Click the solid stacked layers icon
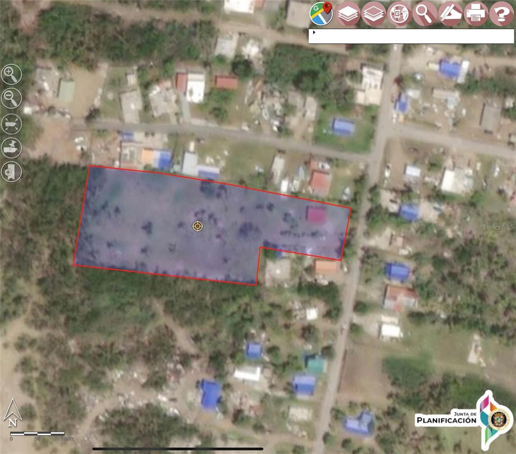Screen dimensions: 516x454 tap(348, 14)
